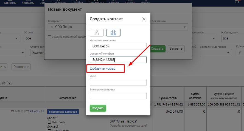
Task: Toggle Создать приватный документ checkbox
Action: point(49,37)
